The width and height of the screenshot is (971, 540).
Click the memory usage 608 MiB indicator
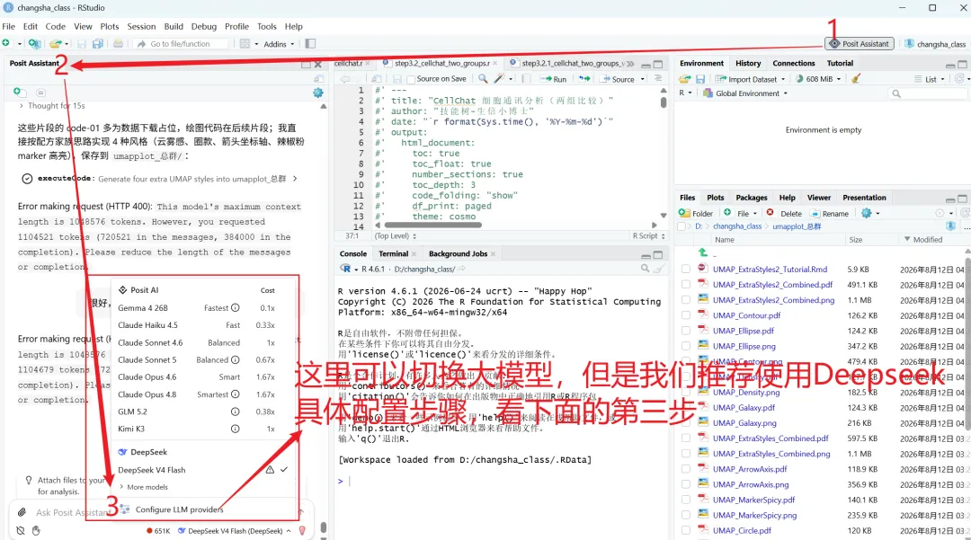click(819, 79)
